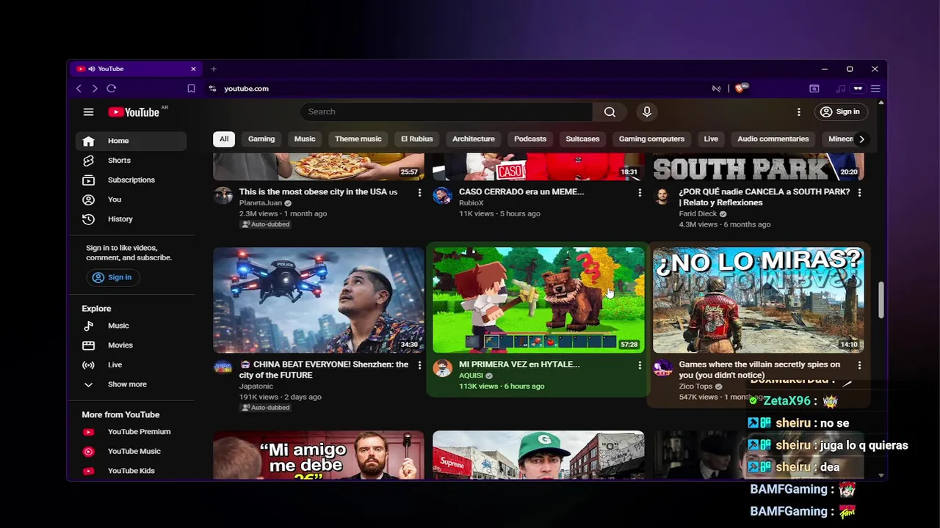
Task: Click Sign in button in top bar
Action: click(x=840, y=111)
